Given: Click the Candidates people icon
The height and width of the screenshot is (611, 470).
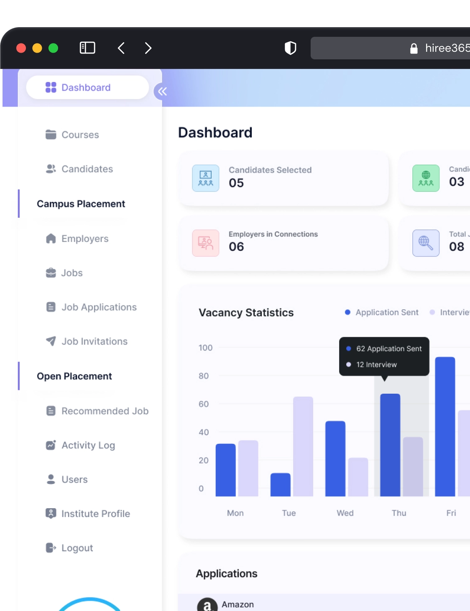Looking at the screenshot, I should (51, 169).
